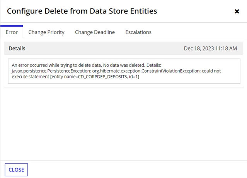Screen dimensions: 247x178
Task: Click the javax.persistence.PersistenceException text
Action: (x=51, y=71)
